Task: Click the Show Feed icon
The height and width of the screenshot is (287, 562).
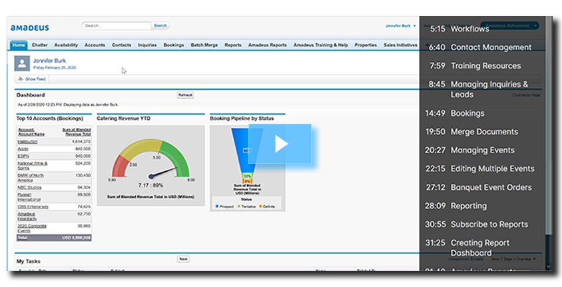Action: pyautogui.click(x=21, y=79)
